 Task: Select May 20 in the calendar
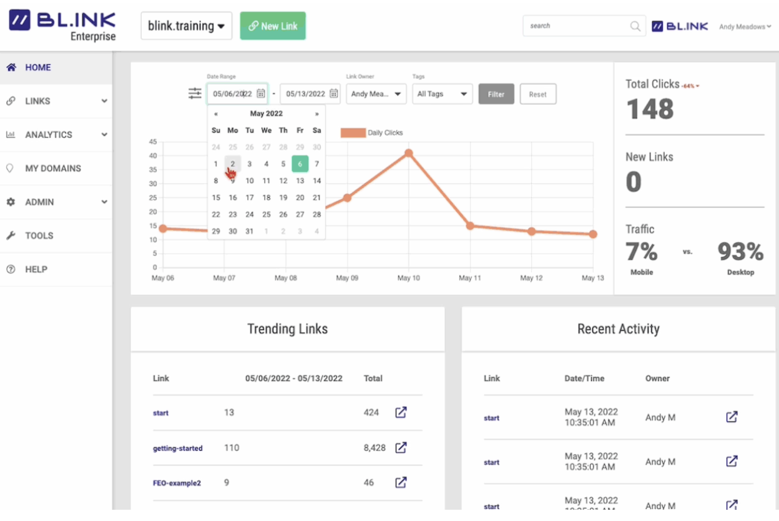click(x=300, y=197)
